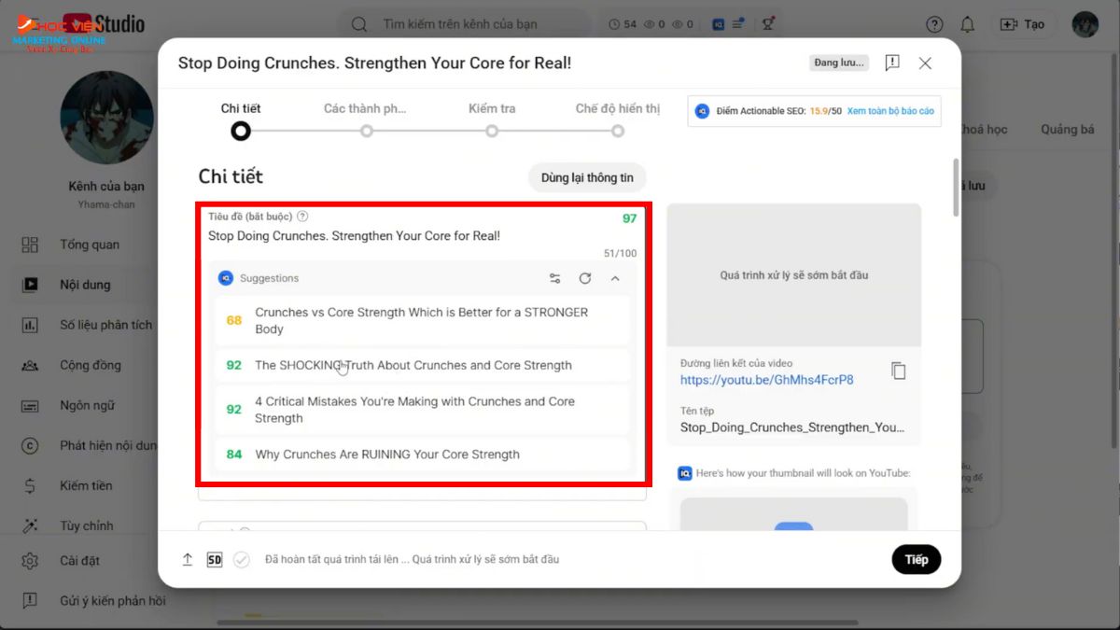Click the upload arrow status icon
1120x630 pixels.
coord(188,559)
